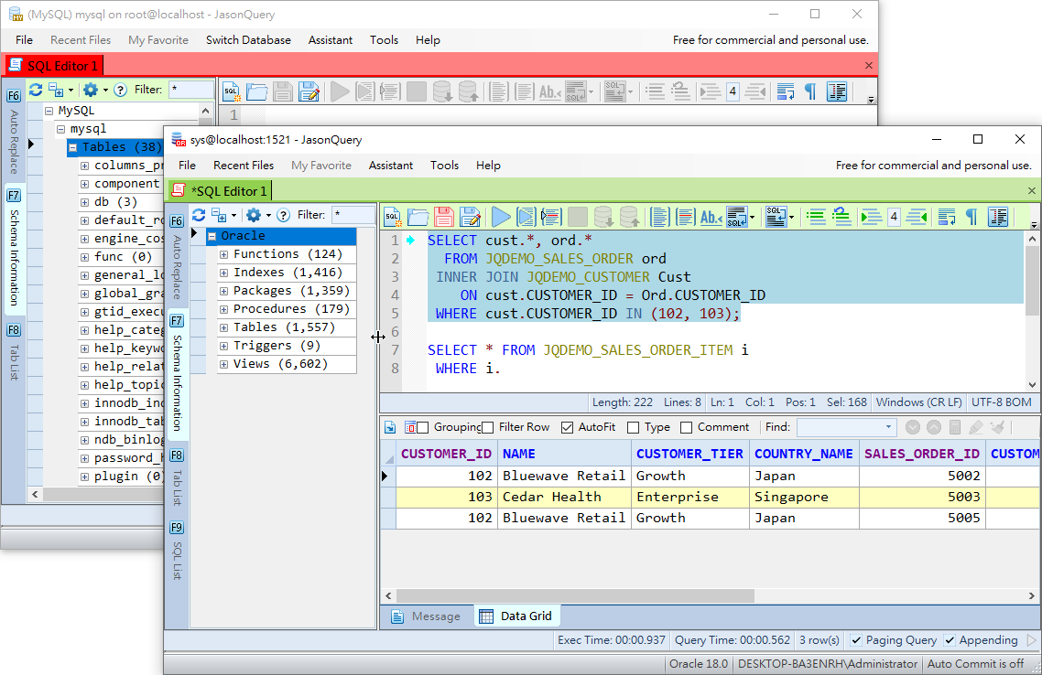Toggle the Appending checkbox
Screen dimensions: 1042x675
(x=950, y=640)
